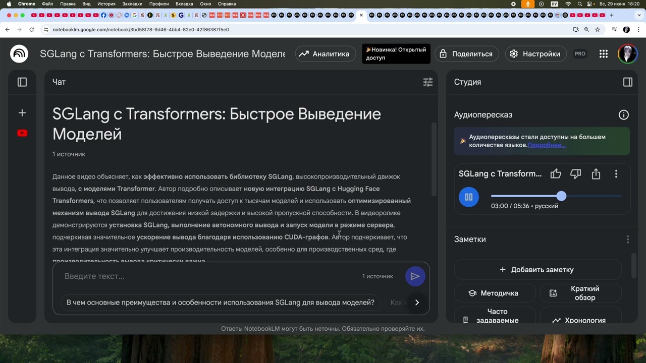Open chat configuration sliders icon
Viewport: 646px width, 363px height.
[428, 82]
